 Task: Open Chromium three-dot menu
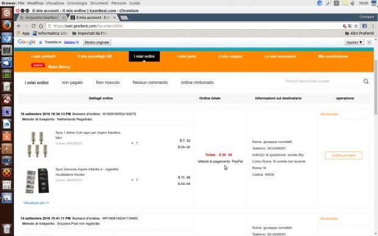coord(373,26)
